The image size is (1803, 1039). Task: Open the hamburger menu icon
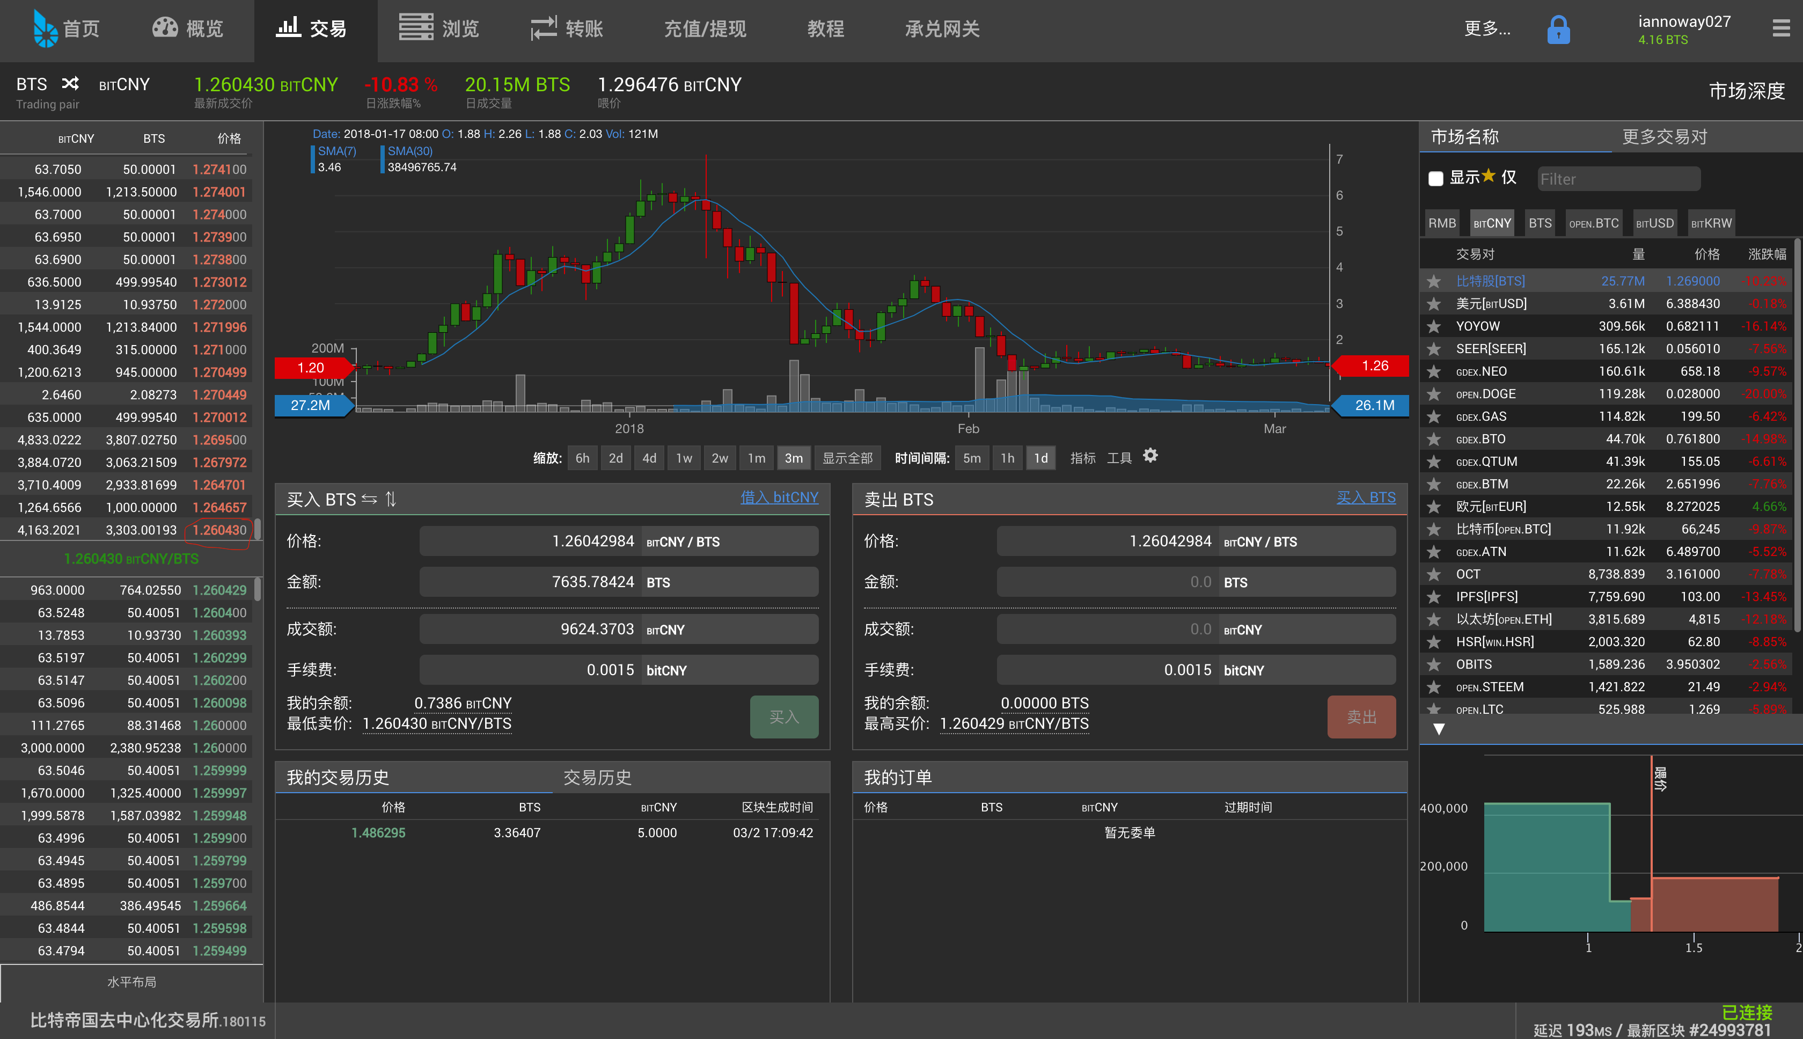1781,28
